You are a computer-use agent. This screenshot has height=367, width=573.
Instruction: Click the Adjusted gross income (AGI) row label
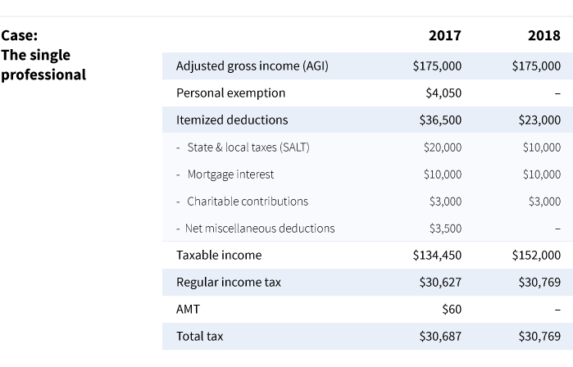click(252, 66)
